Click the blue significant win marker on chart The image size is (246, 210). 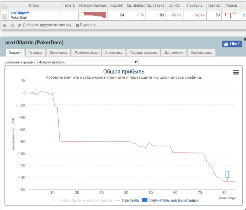(227, 175)
